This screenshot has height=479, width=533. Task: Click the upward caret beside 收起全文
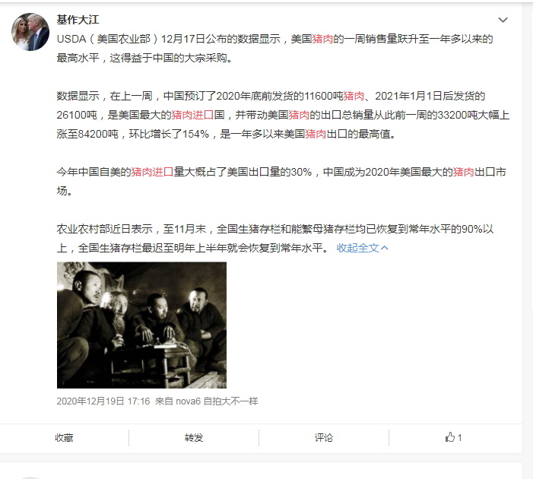[x=385, y=248]
